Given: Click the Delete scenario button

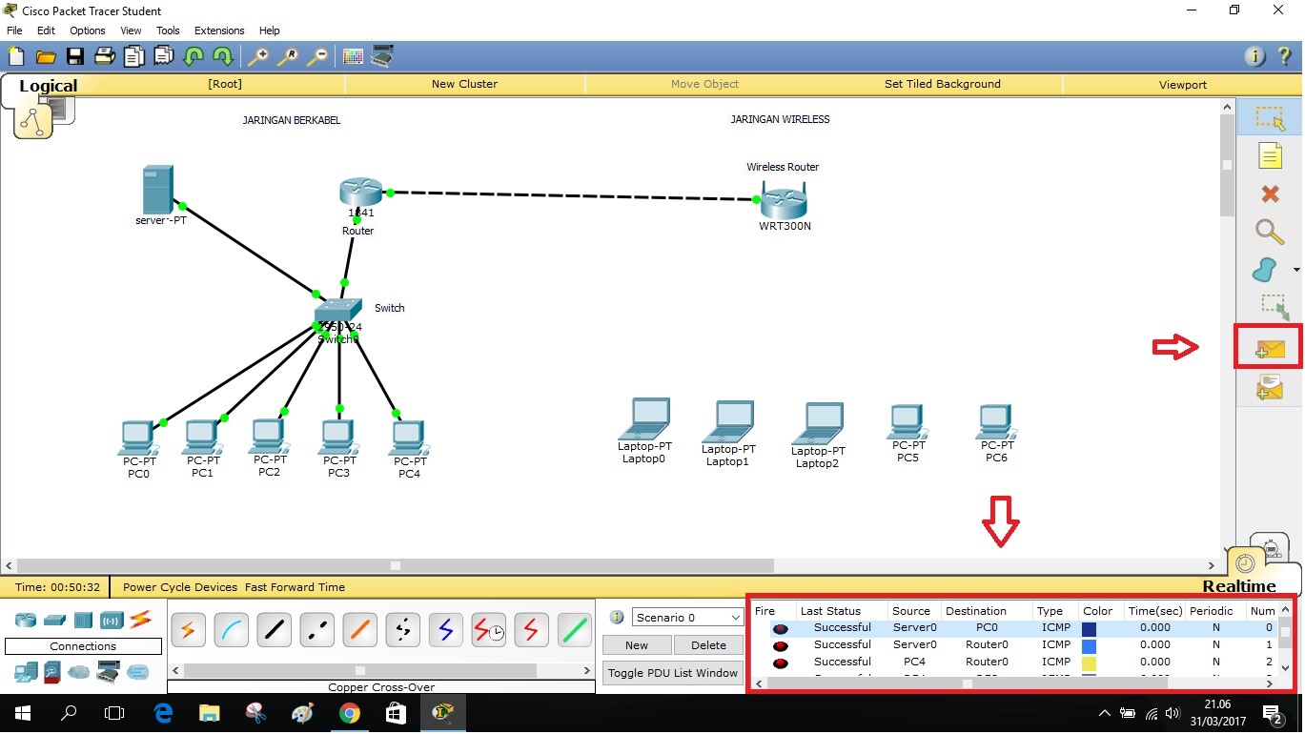Looking at the screenshot, I should 708,645.
